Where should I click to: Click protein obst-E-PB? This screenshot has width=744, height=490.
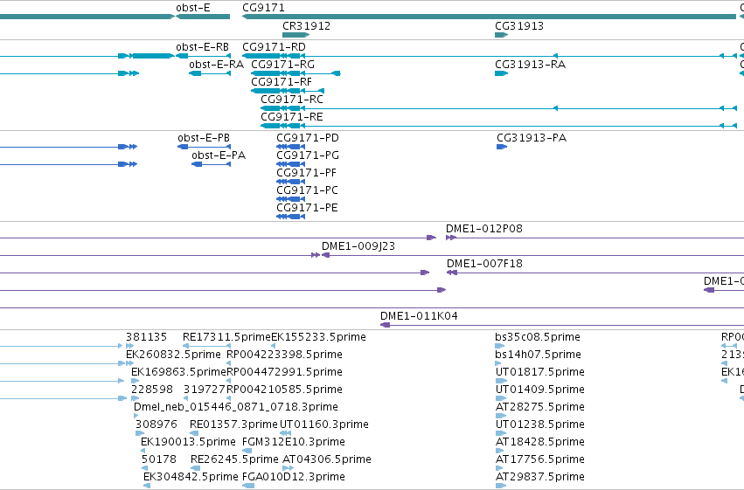tap(204, 138)
